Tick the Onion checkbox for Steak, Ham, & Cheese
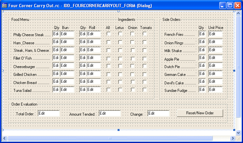 132,50
